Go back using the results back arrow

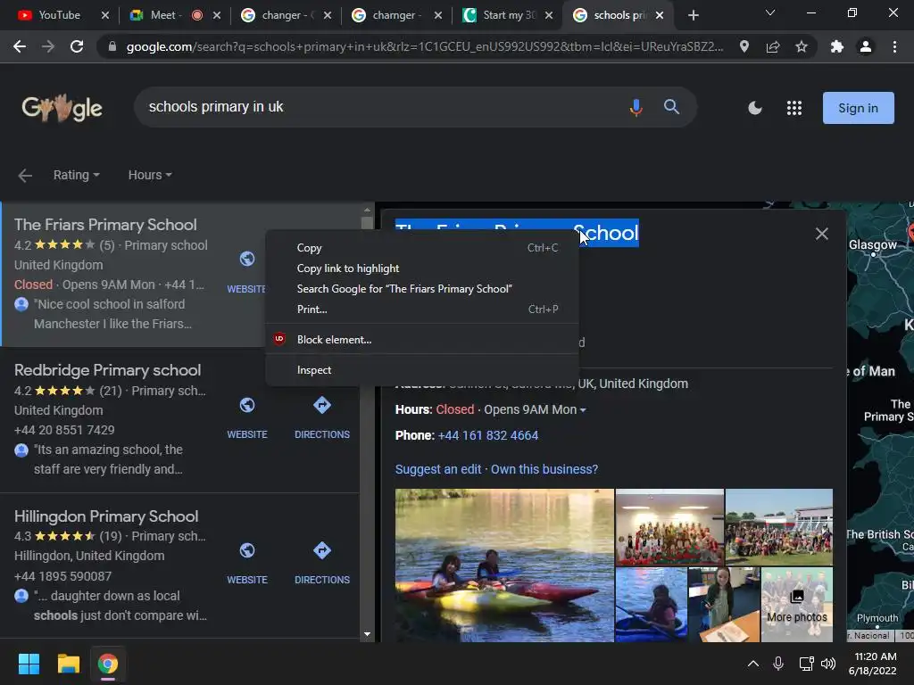click(x=24, y=176)
